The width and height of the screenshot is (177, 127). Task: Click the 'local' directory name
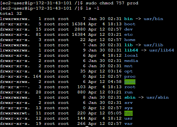point(131,55)
